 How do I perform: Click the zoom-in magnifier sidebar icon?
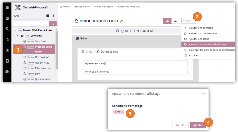click(x=7, y=29)
